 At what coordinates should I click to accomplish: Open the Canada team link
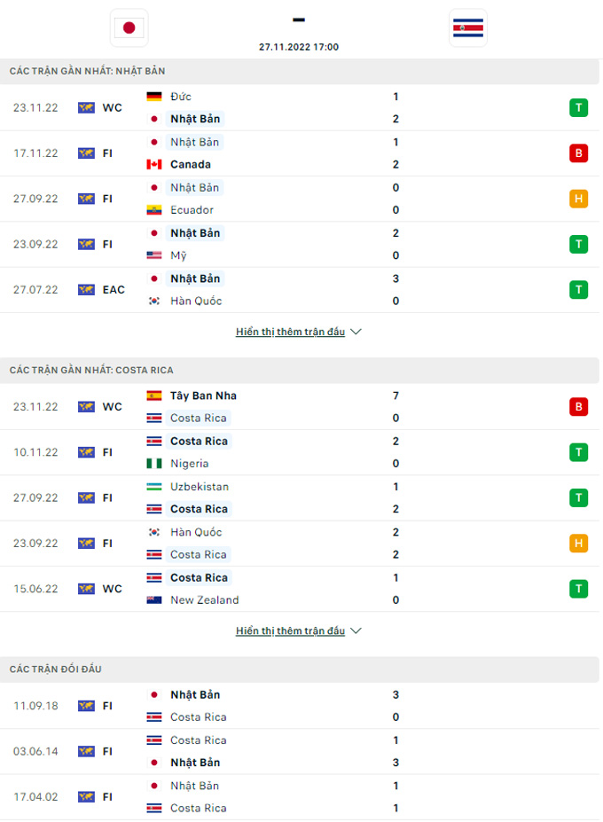coord(190,164)
